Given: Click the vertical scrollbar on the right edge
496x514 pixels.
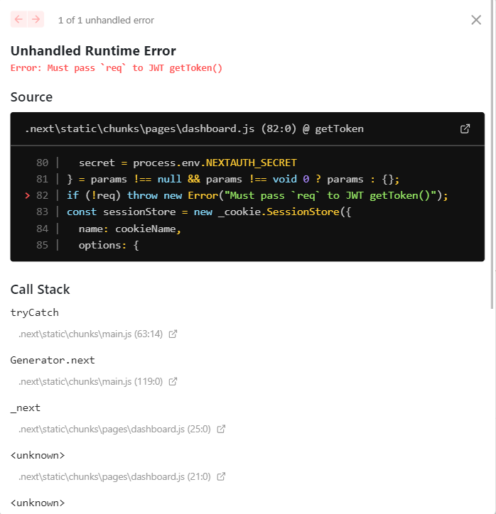Looking at the screenshot, I should pyautogui.click(x=492, y=154).
